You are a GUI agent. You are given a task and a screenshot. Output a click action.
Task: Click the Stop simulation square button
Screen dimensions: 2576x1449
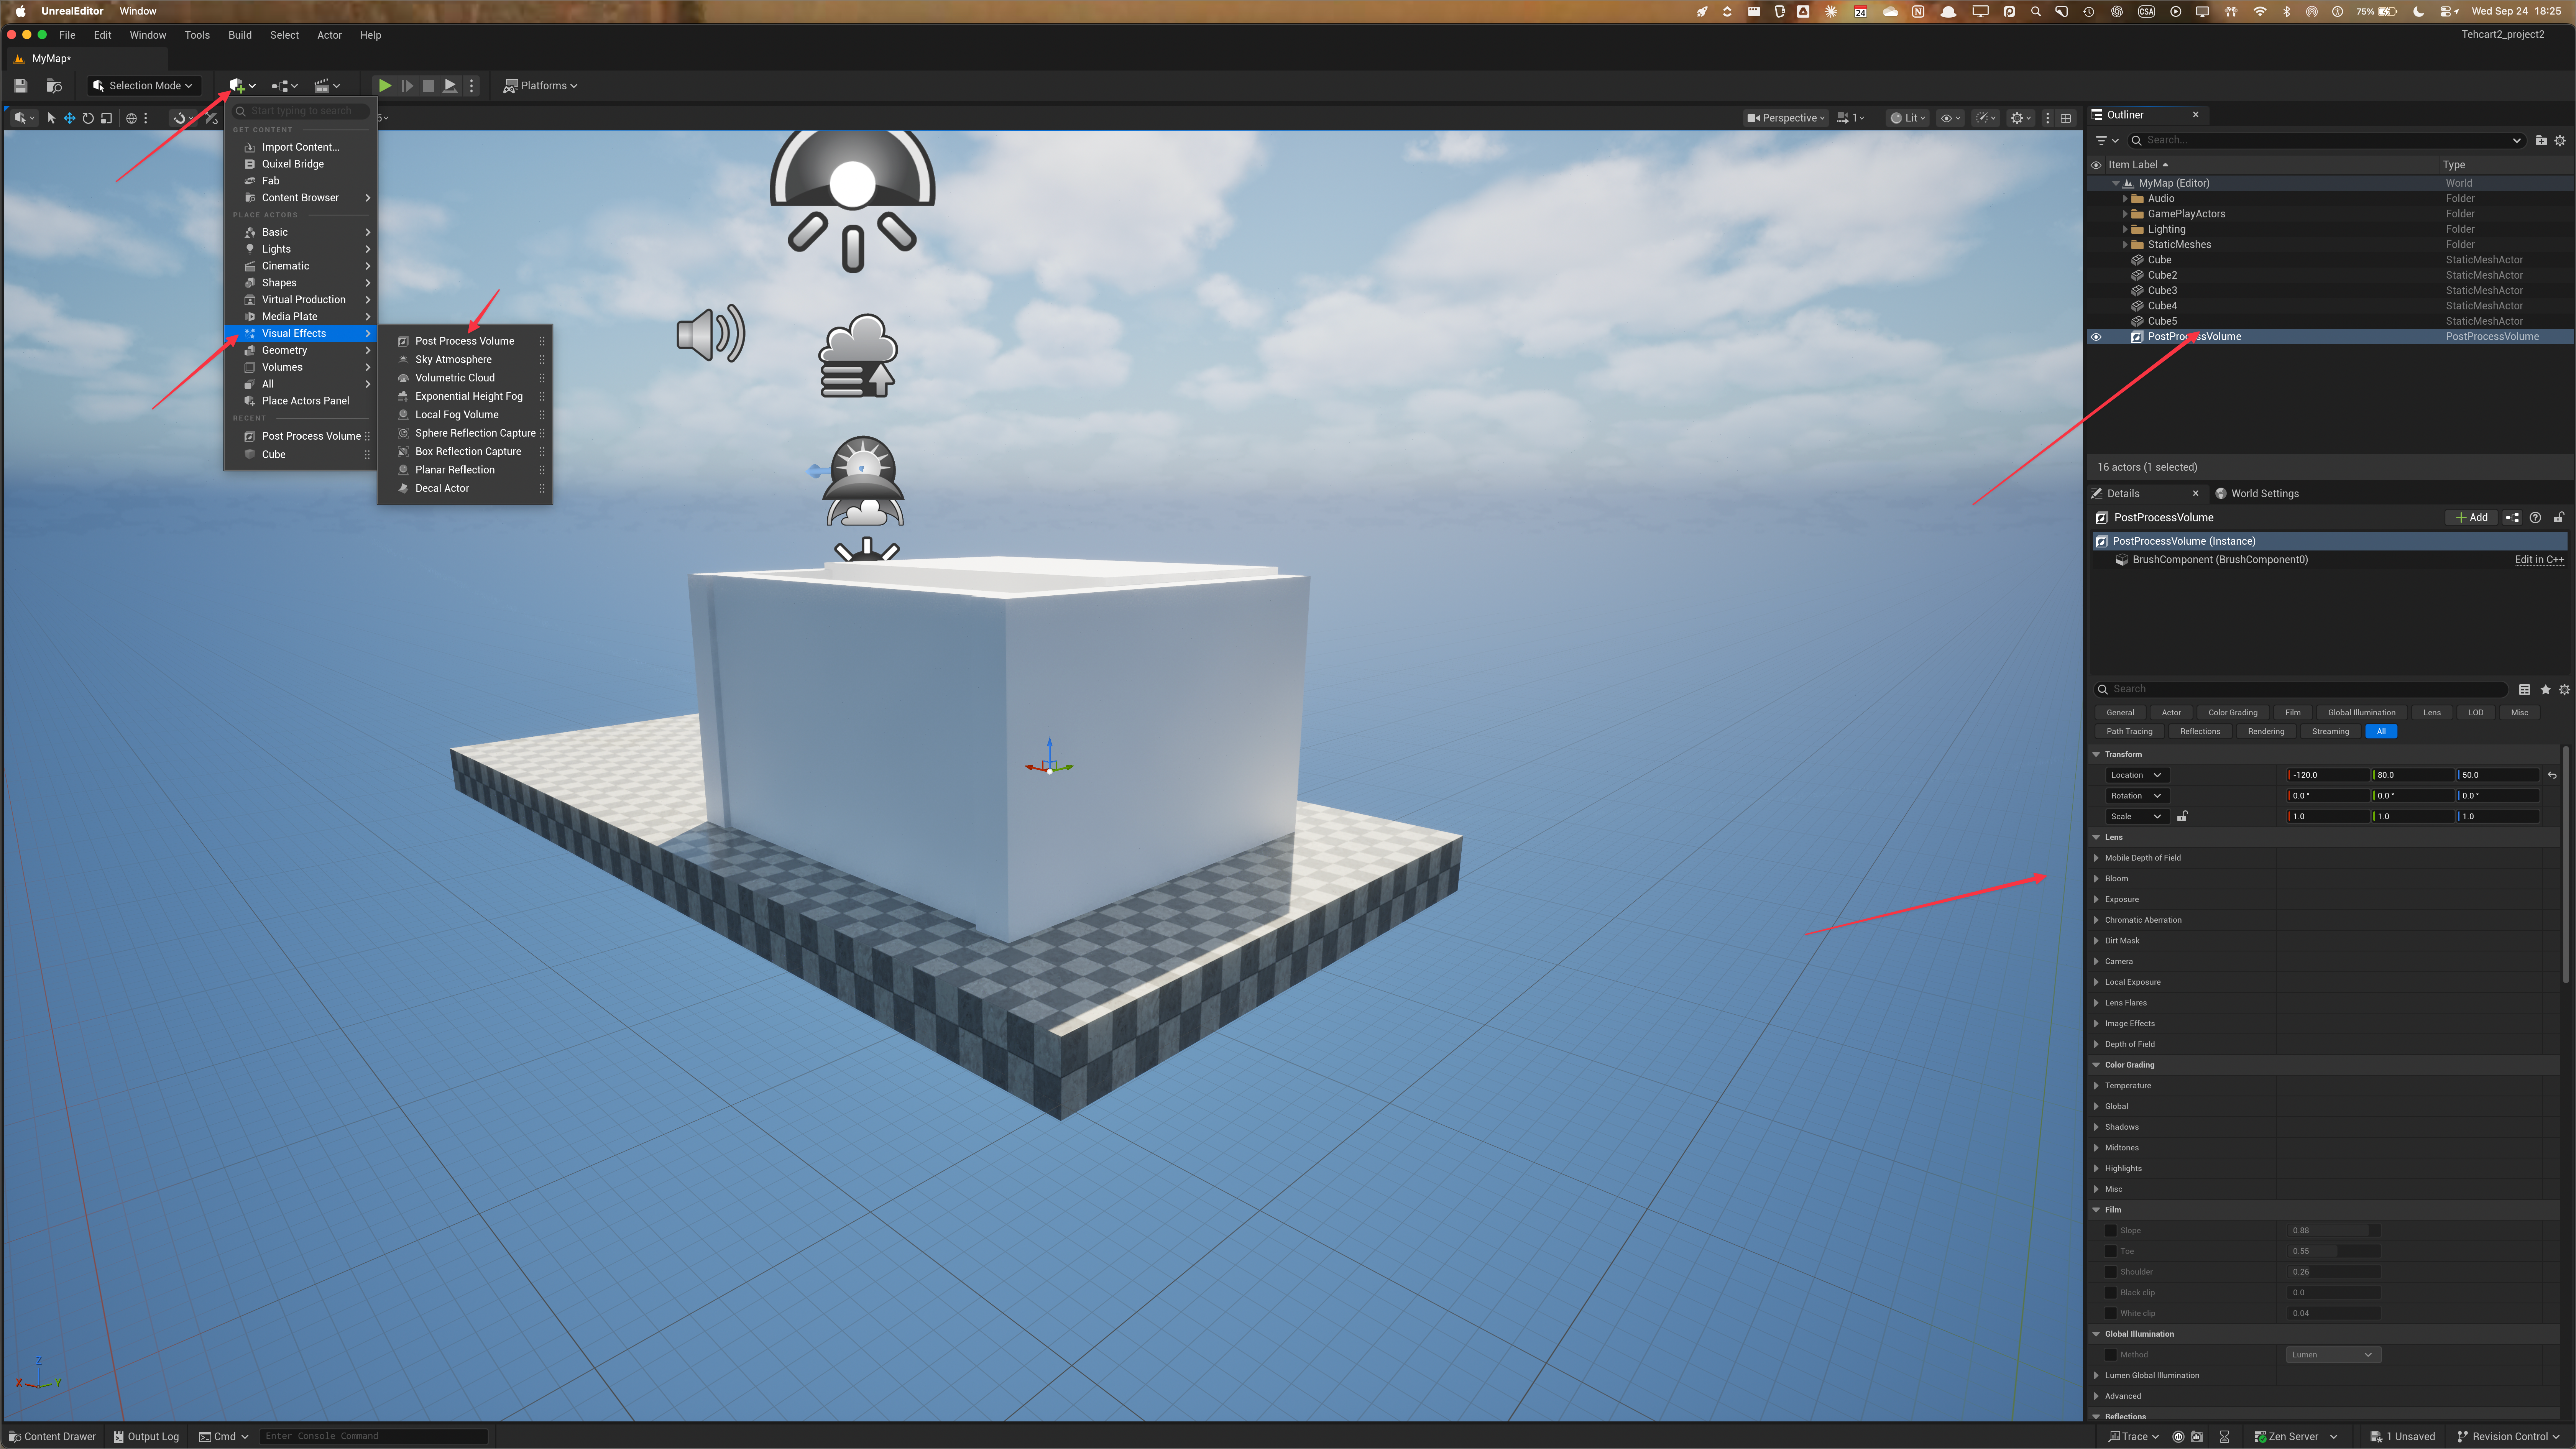428,86
